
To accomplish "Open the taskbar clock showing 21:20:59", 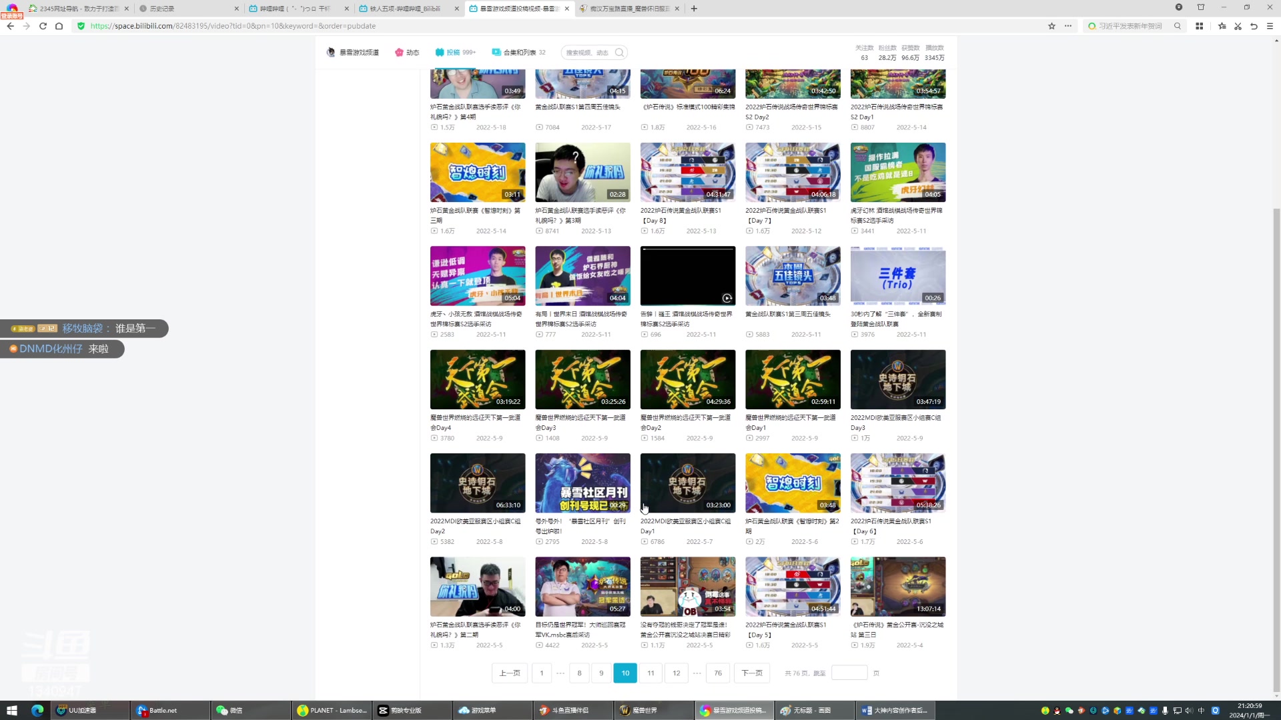I will (x=1249, y=710).
